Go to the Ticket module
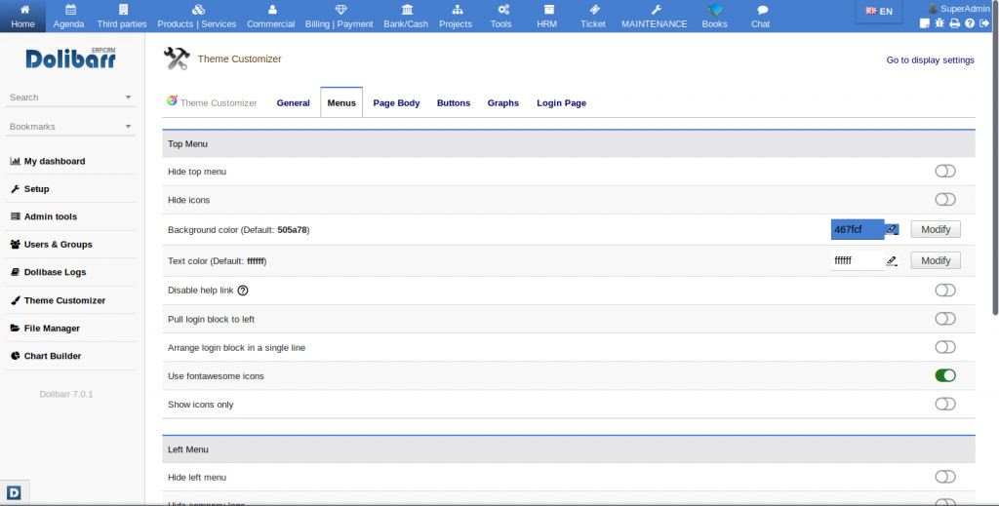This screenshot has height=506, width=999. click(x=593, y=17)
